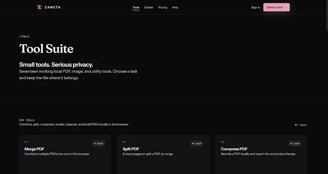Screen dimensions: 328x174
Task: Click the Local badge on Split PDF
Action: pyautogui.click(x=197, y=144)
